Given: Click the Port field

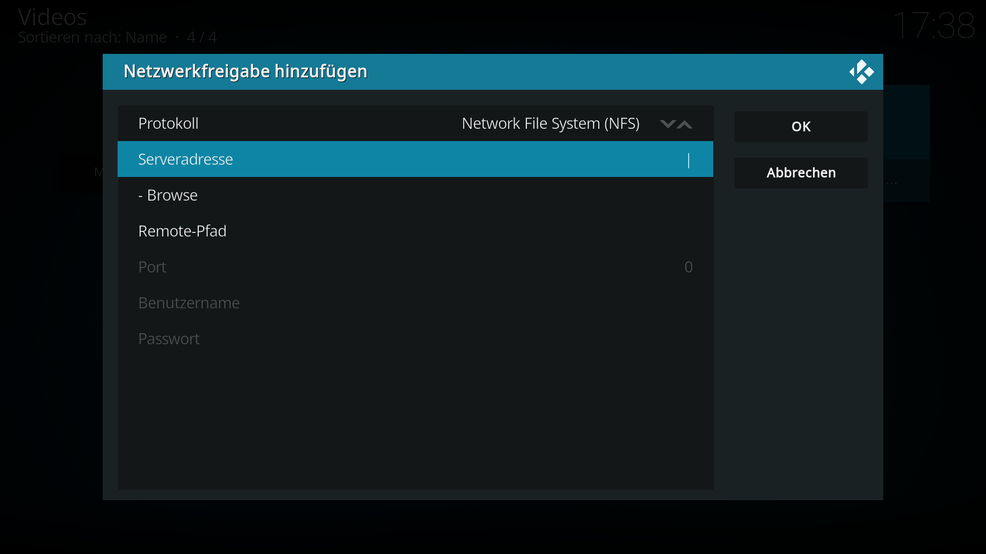Looking at the screenshot, I should click(415, 267).
